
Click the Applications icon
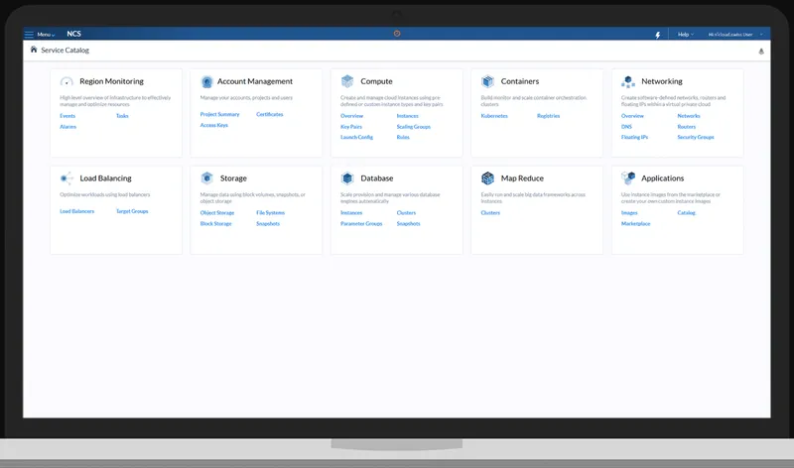tap(628, 178)
